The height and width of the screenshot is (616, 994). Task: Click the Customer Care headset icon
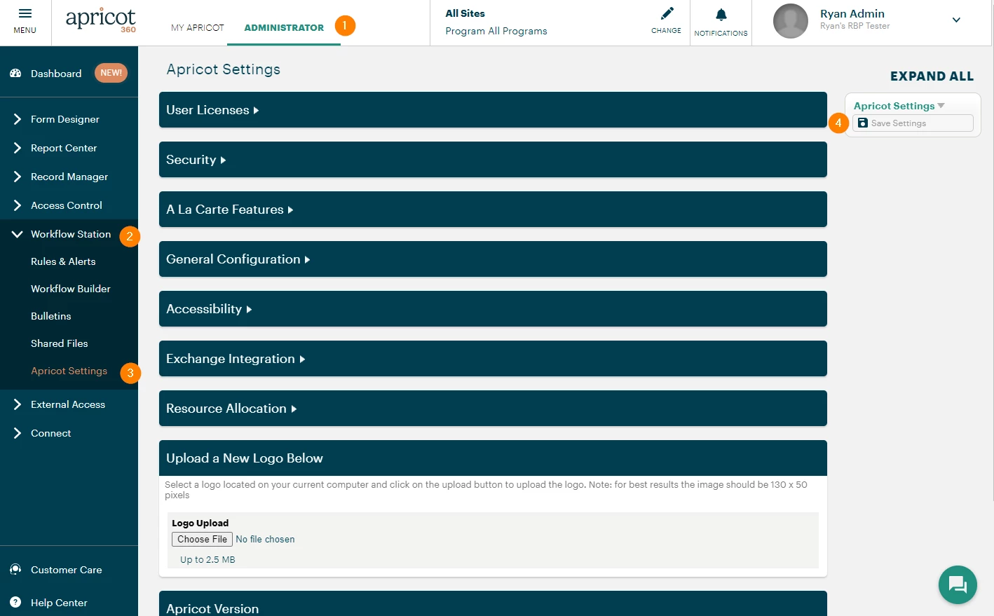coord(15,570)
